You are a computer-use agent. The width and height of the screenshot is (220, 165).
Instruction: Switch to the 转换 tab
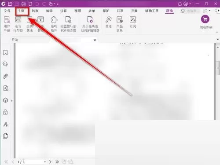coord(35,11)
